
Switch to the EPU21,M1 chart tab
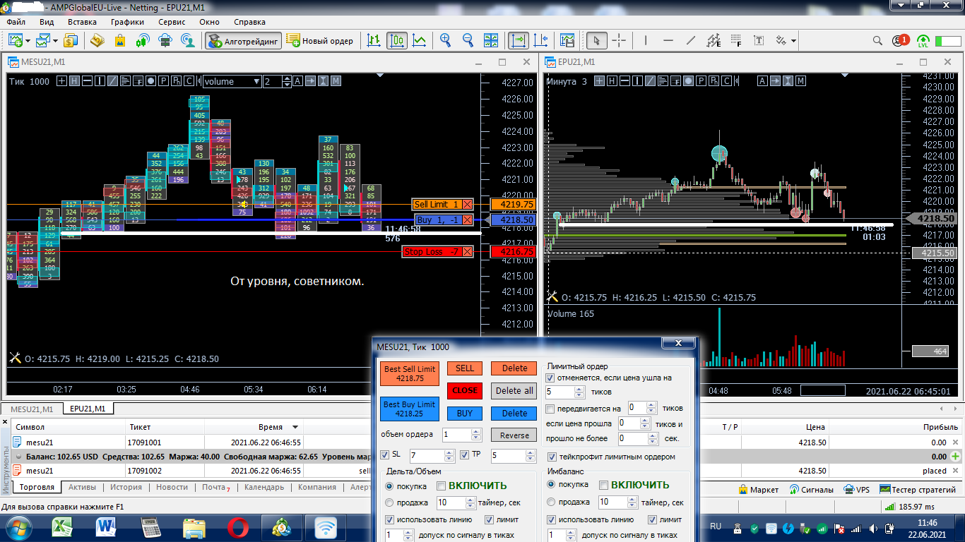coord(88,409)
